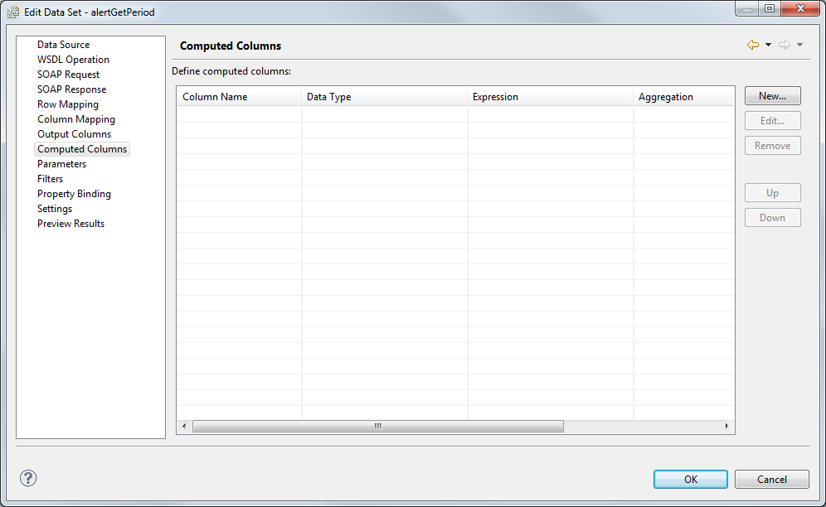Select Property Binding page
The image size is (826, 507).
pyautogui.click(x=75, y=194)
